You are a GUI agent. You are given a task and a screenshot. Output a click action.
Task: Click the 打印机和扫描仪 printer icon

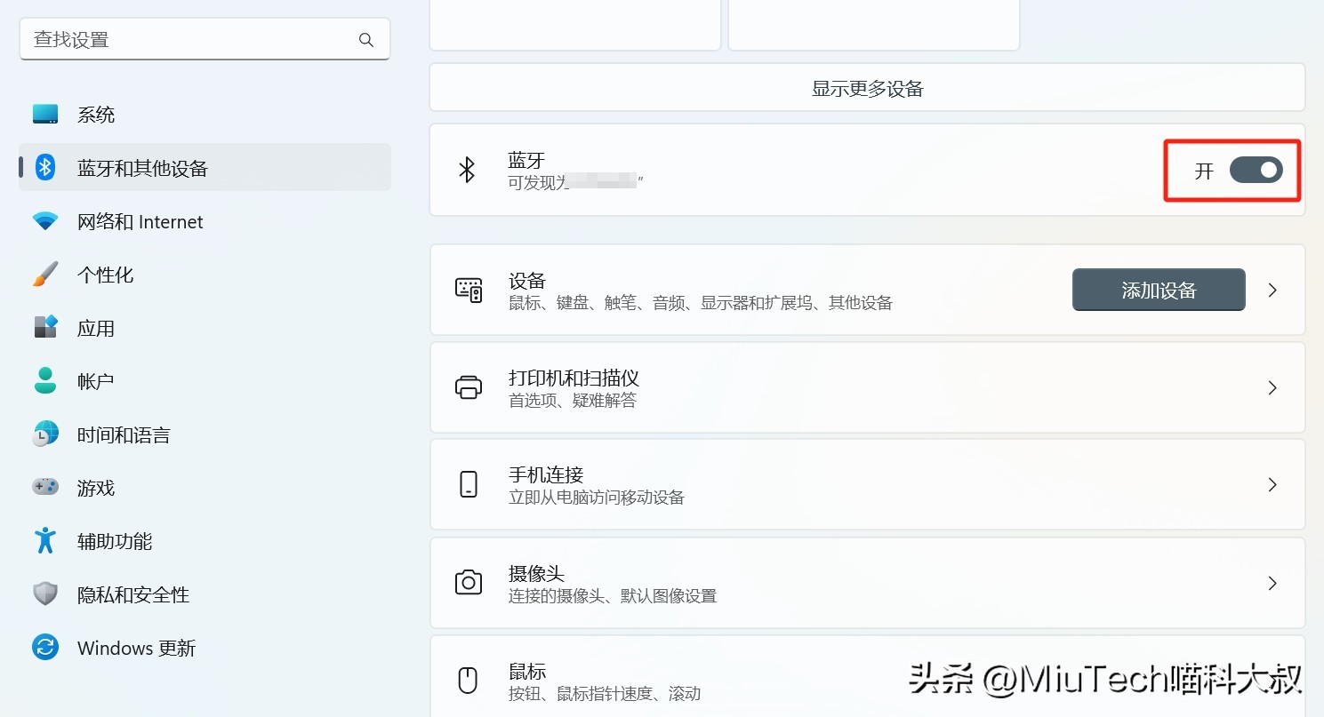pyautogui.click(x=468, y=387)
